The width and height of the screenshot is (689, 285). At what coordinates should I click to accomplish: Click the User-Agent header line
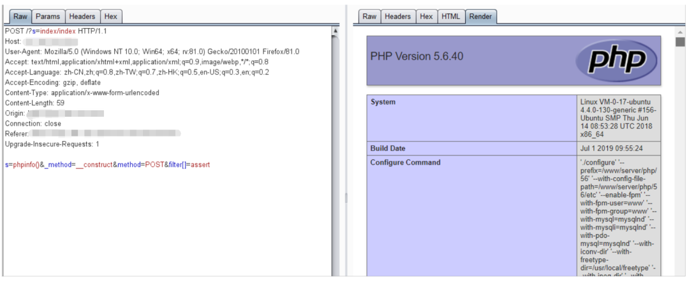point(152,52)
